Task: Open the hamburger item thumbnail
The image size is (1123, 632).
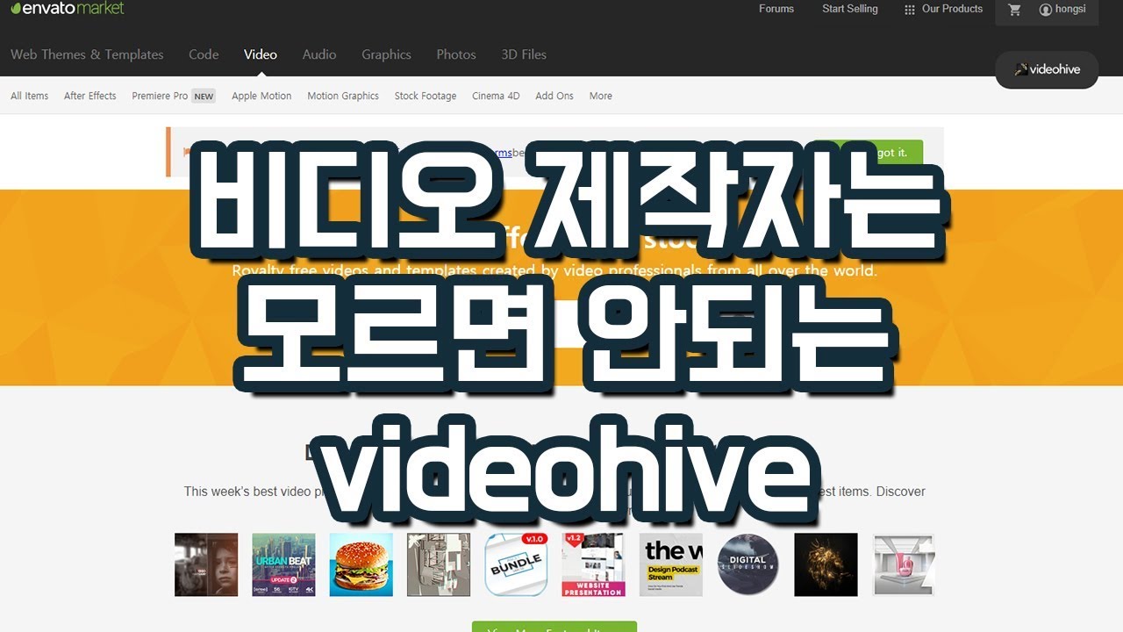Action: point(361,564)
